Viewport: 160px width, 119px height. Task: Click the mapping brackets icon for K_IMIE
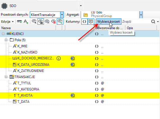(x=97, y=46)
